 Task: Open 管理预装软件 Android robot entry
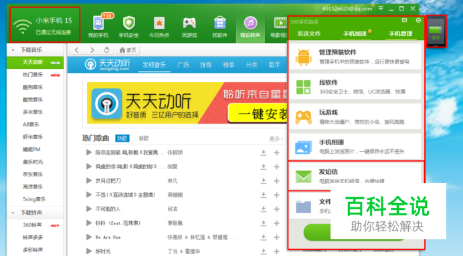(x=355, y=57)
